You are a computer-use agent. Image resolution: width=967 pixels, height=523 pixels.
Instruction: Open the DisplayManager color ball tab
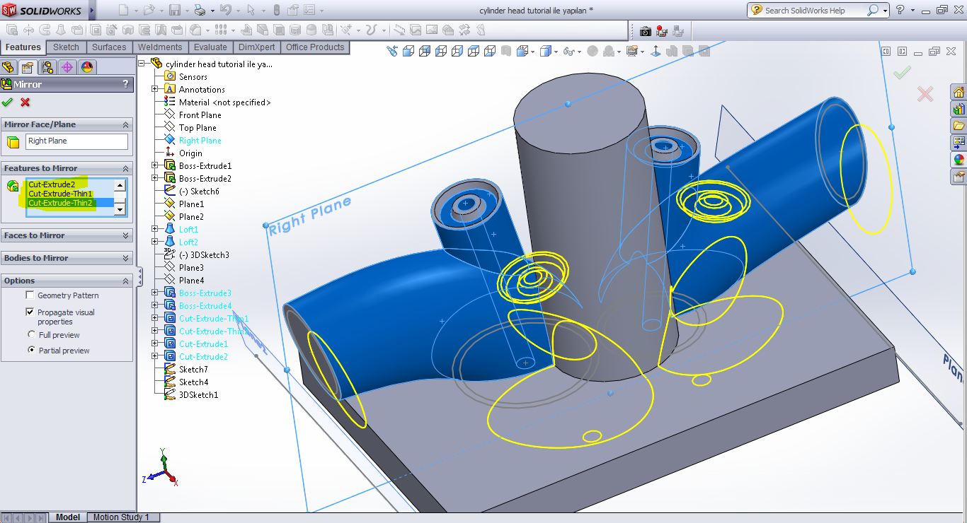point(87,67)
